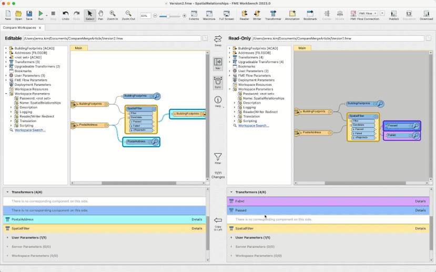Run the workspace with green play icon
The image size is (436, 272).
pos(40,15)
